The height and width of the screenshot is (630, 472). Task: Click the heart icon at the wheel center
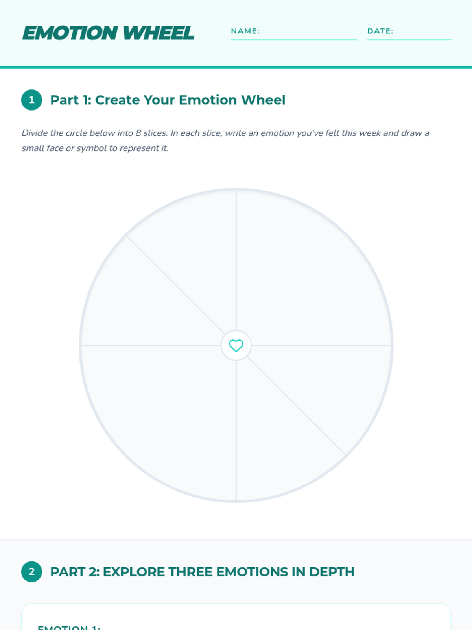click(x=236, y=345)
